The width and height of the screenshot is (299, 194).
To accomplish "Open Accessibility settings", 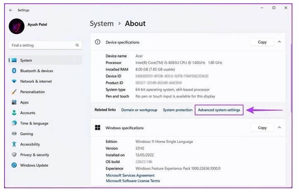I will pos(30,144).
